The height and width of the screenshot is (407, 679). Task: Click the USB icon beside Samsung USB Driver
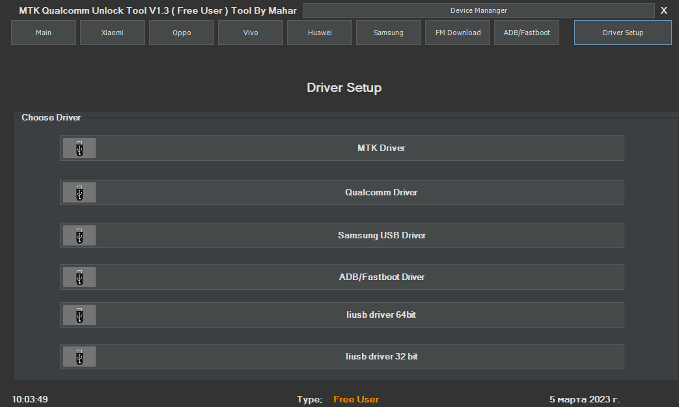click(79, 236)
